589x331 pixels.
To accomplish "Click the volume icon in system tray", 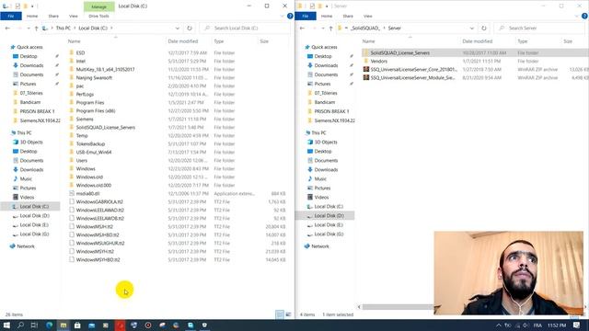I will point(525,325).
